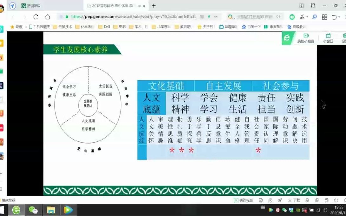
Task: Click the rocket acceleration icon in the video bar
Action: (x=280, y=200)
